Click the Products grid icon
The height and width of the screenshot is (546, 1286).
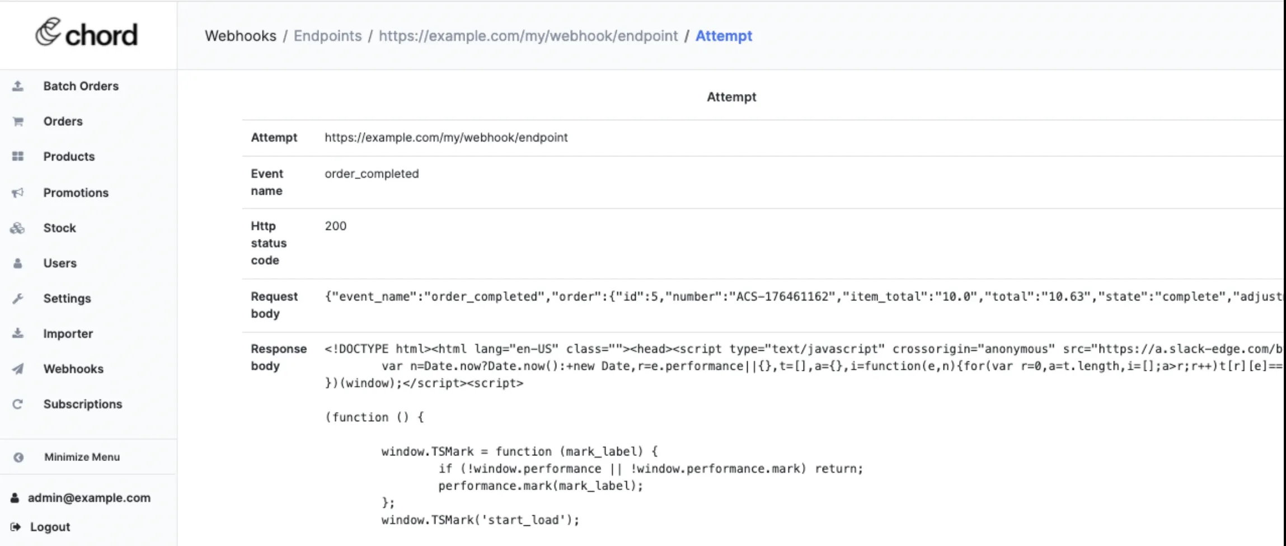pos(18,157)
